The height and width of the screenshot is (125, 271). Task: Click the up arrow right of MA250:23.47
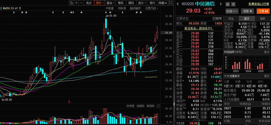(x=20, y=8)
